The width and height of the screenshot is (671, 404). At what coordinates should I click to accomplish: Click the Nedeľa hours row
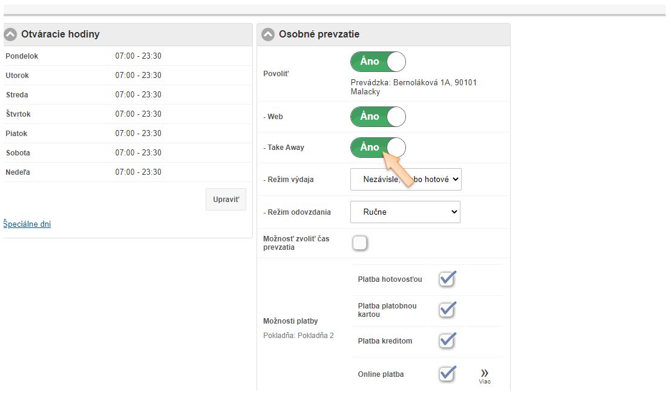coord(127,172)
